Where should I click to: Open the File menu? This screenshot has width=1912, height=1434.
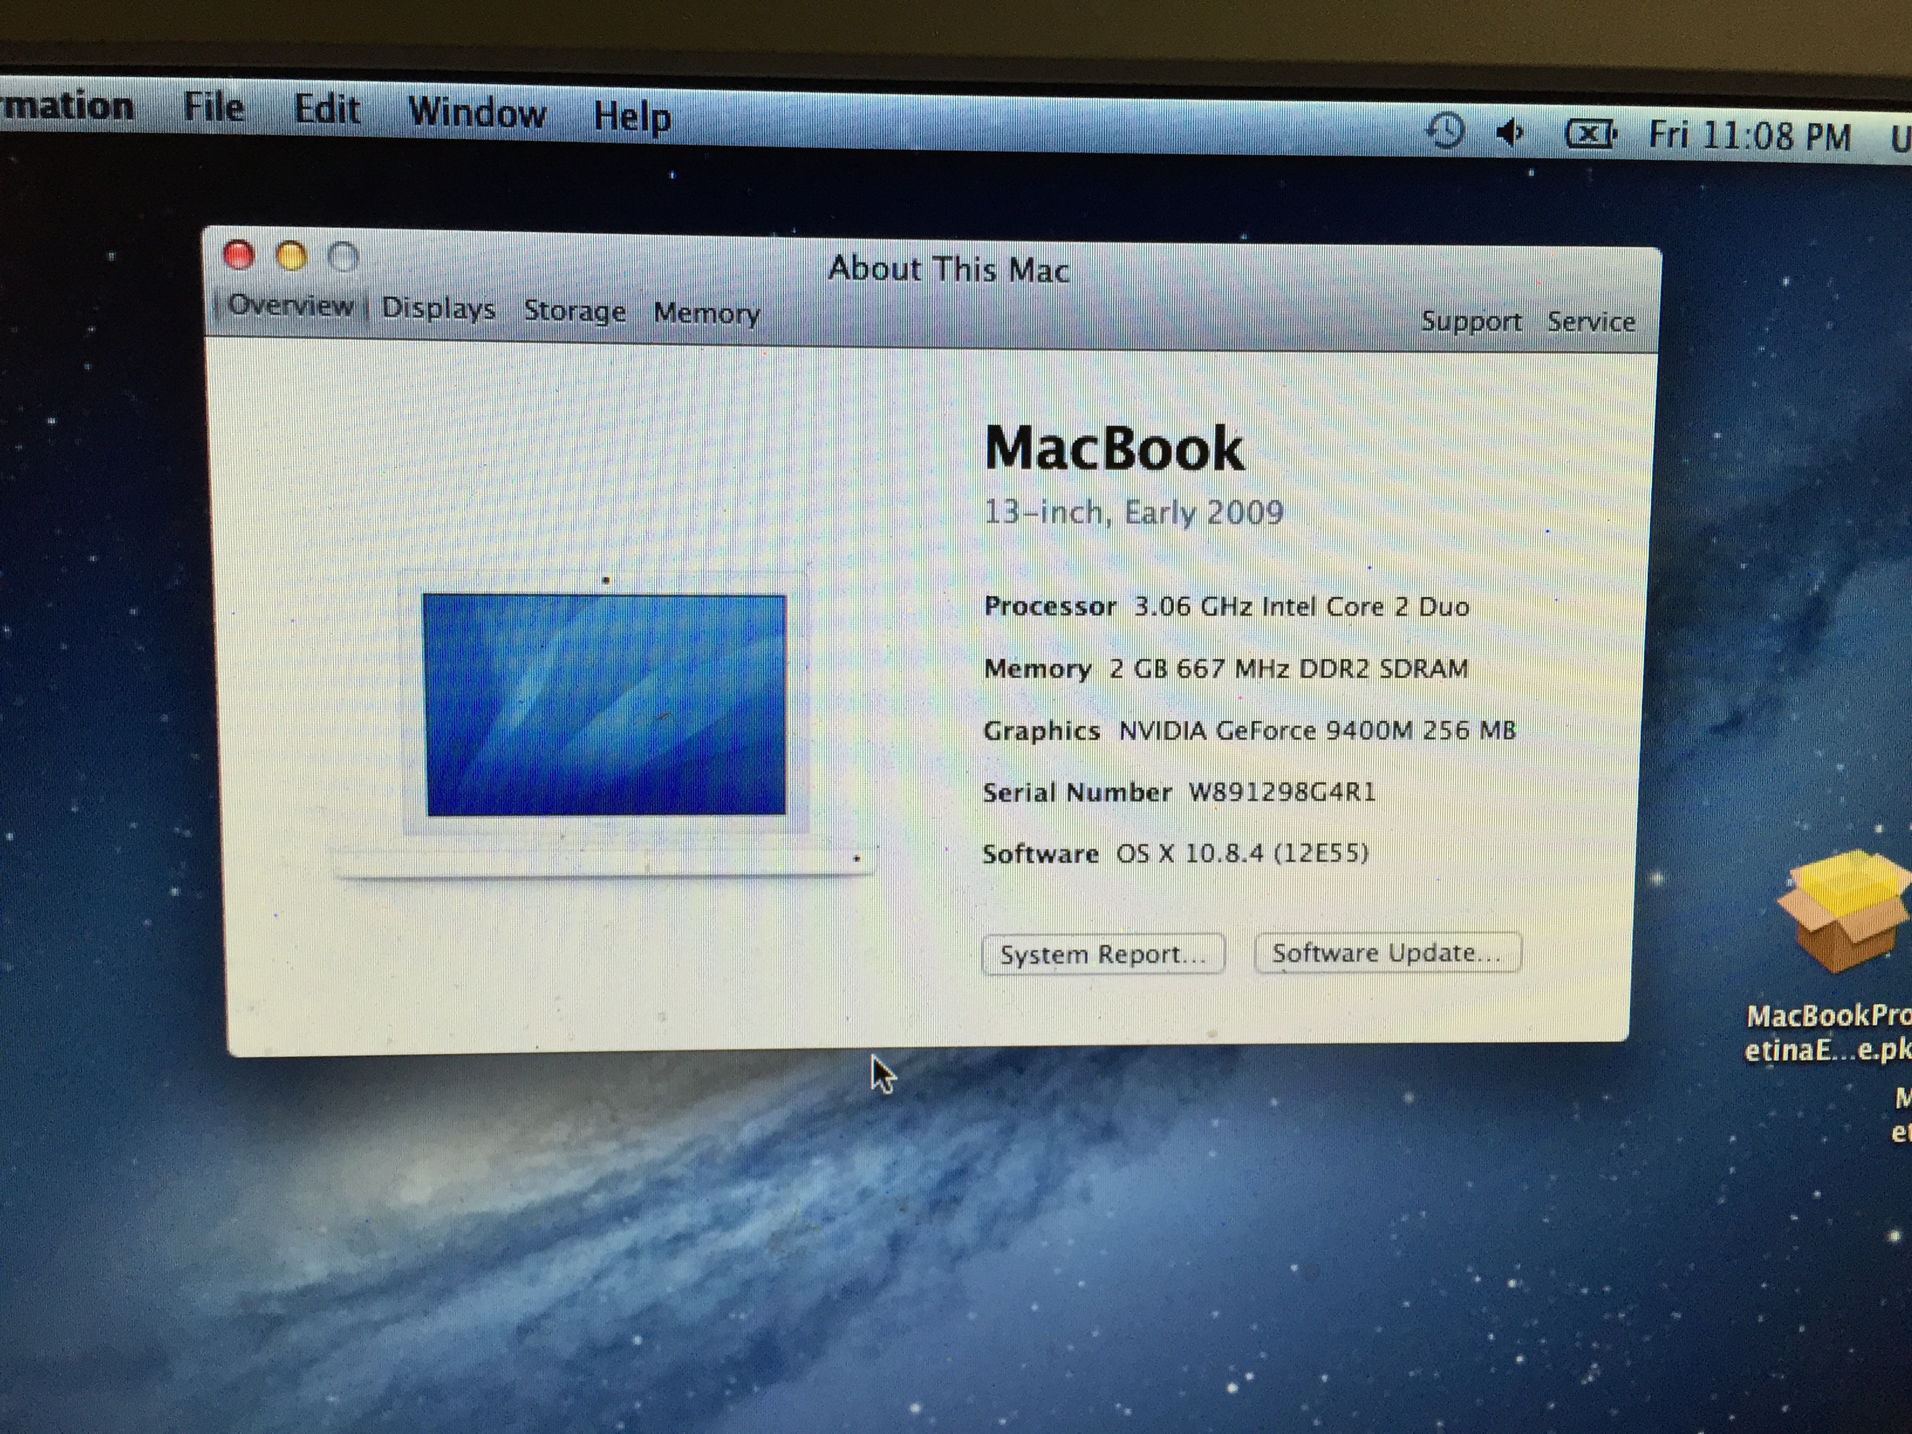pyautogui.click(x=213, y=108)
